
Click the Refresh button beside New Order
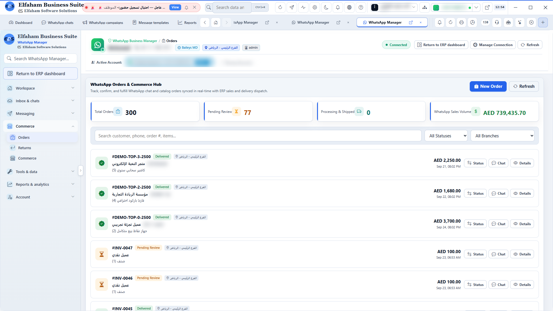pos(524,86)
